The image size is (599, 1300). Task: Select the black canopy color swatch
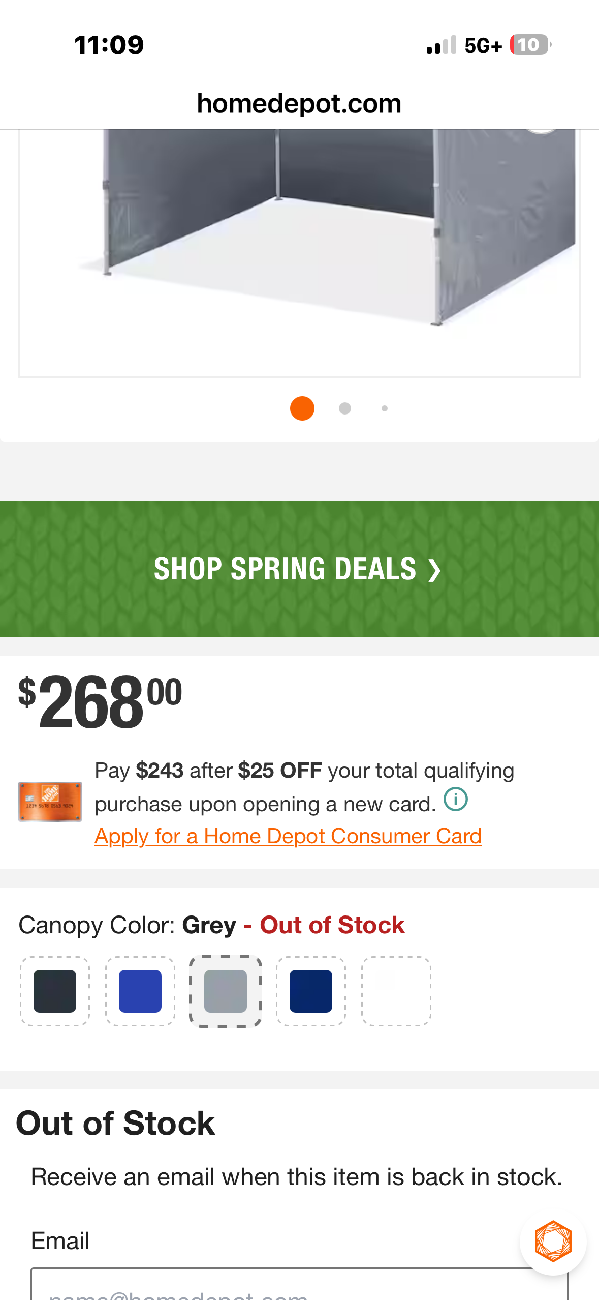[55, 991]
